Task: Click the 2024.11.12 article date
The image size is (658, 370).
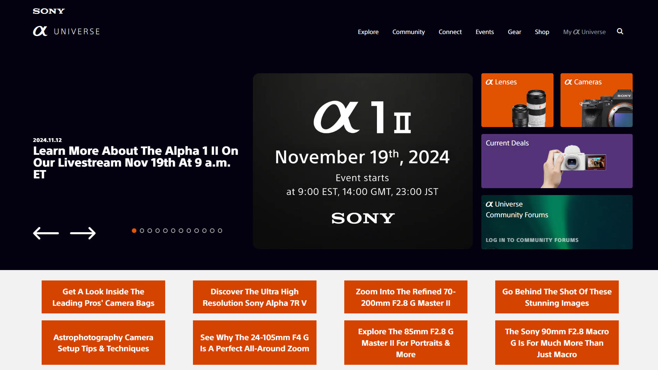Action: click(x=47, y=140)
